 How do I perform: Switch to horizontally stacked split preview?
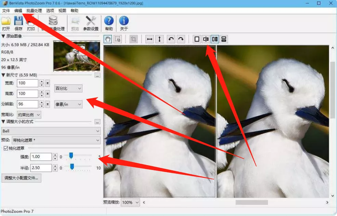point(224,39)
